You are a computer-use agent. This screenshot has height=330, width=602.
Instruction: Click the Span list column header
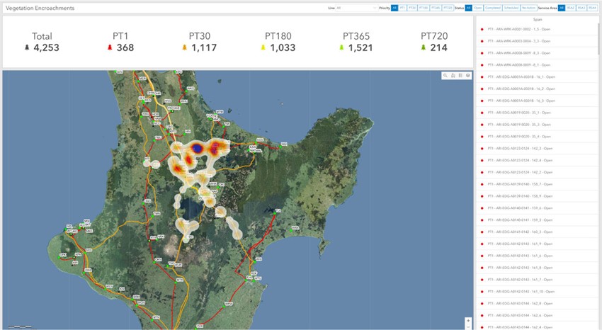pos(538,20)
